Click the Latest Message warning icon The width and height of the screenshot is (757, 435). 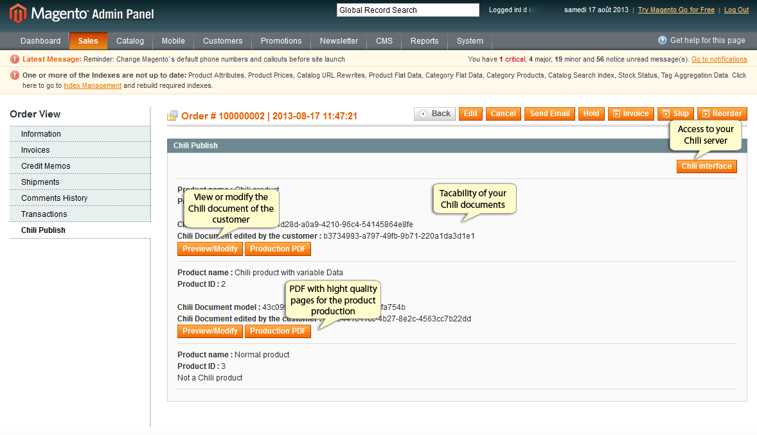(x=15, y=59)
